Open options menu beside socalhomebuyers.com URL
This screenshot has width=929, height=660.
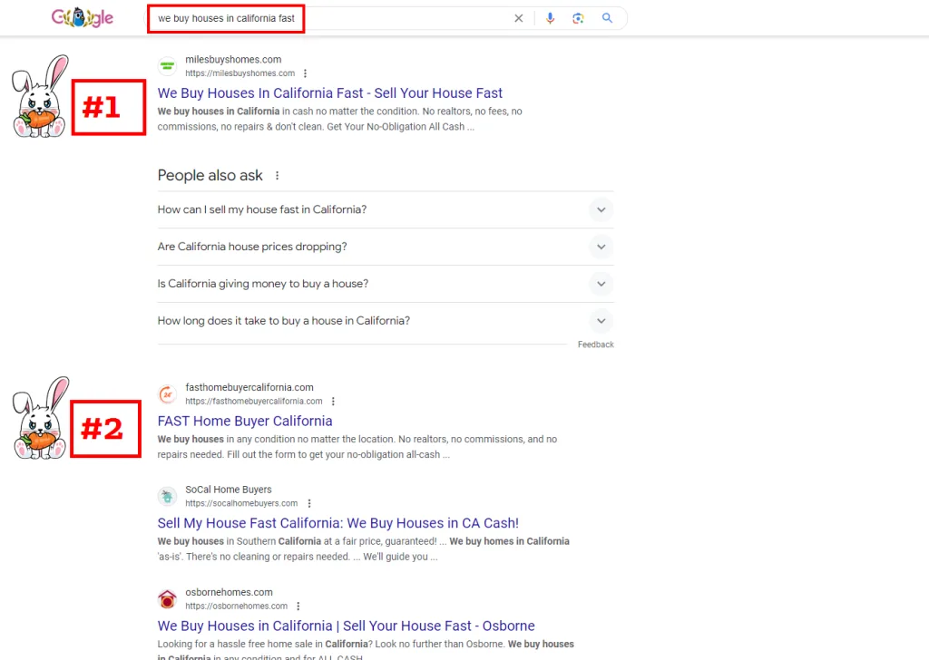point(308,503)
